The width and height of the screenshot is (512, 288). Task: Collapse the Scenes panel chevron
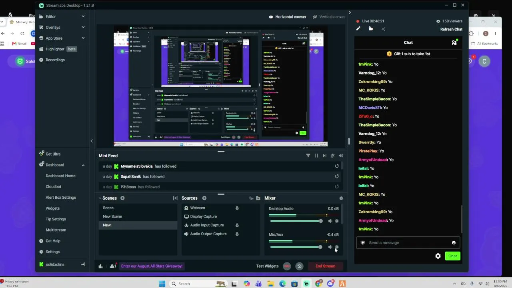coord(100,198)
